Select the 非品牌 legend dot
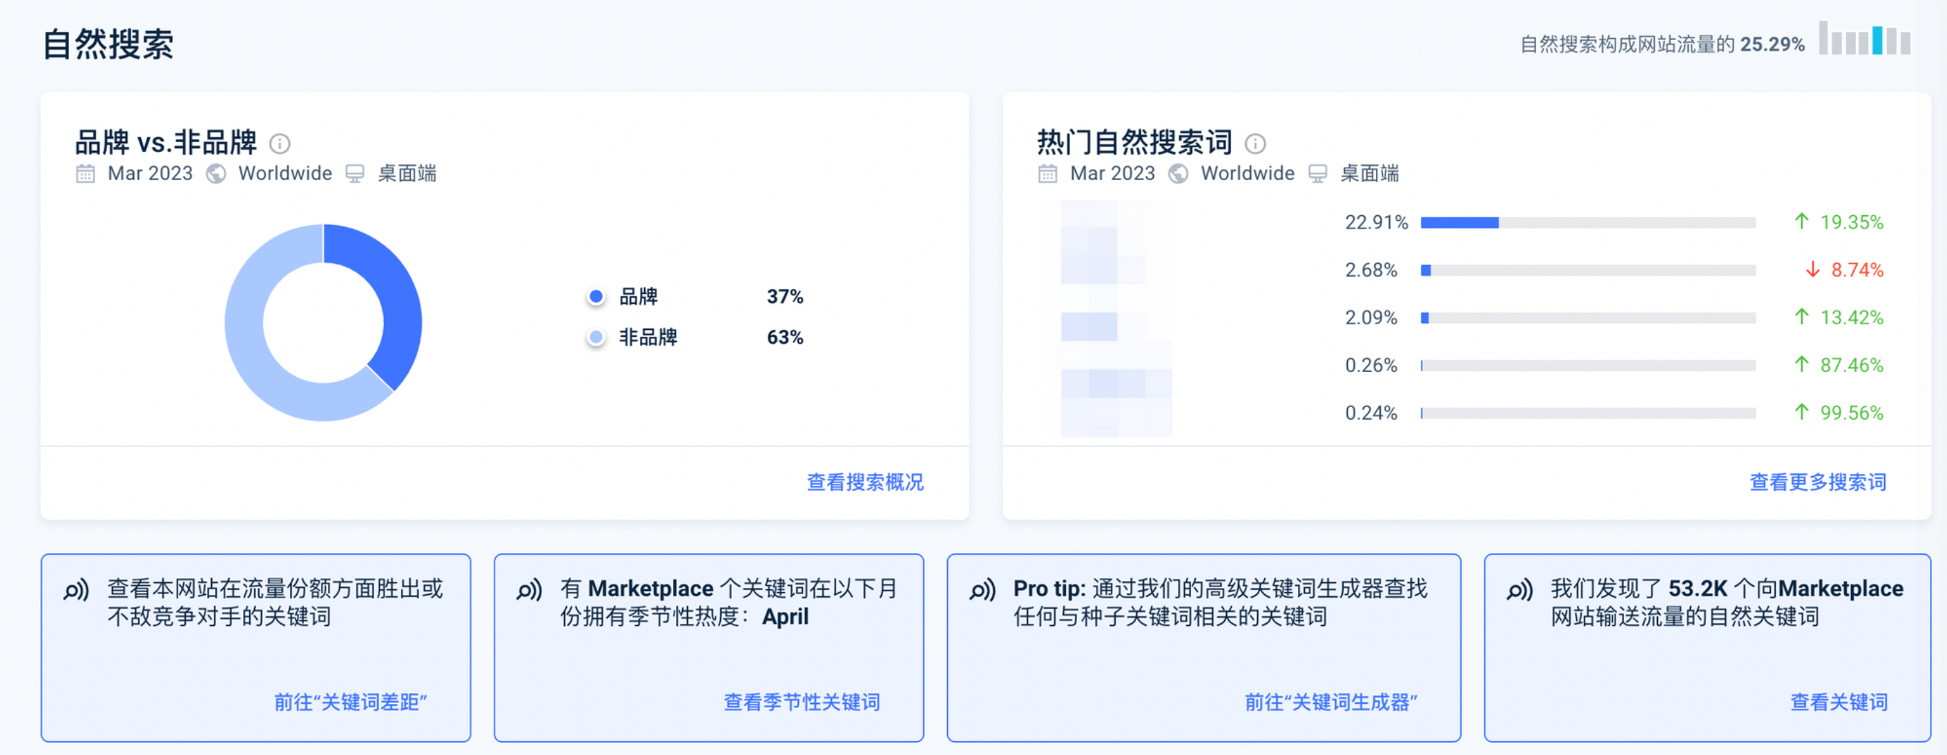 [597, 337]
